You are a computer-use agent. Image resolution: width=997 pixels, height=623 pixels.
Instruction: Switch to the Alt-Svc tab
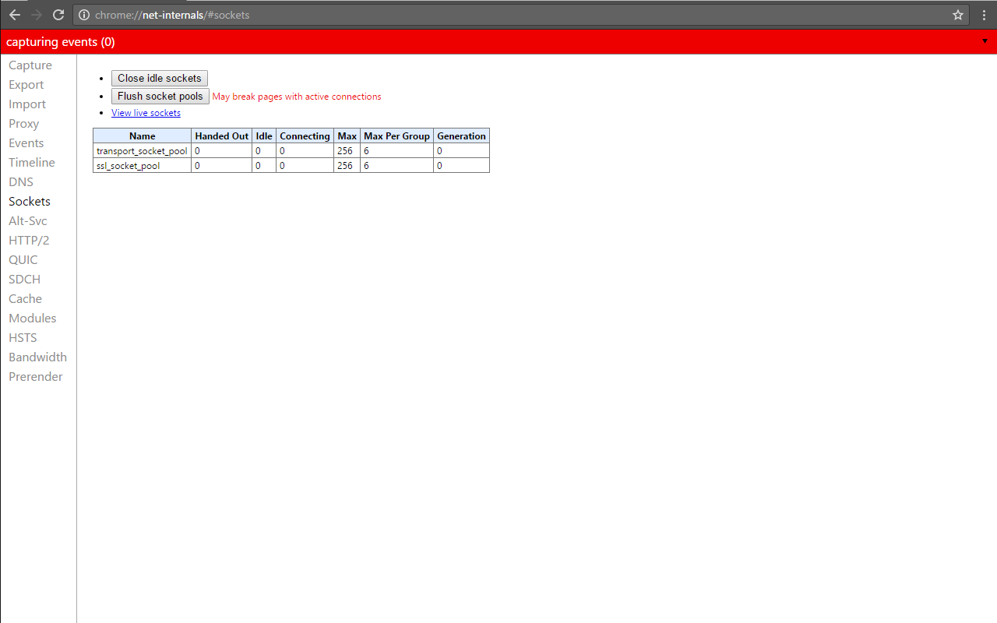pyautogui.click(x=28, y=221)
